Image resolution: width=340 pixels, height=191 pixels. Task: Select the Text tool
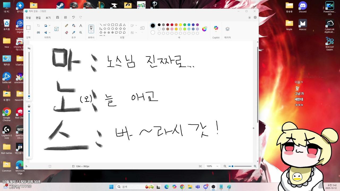[x=81, y=25]
